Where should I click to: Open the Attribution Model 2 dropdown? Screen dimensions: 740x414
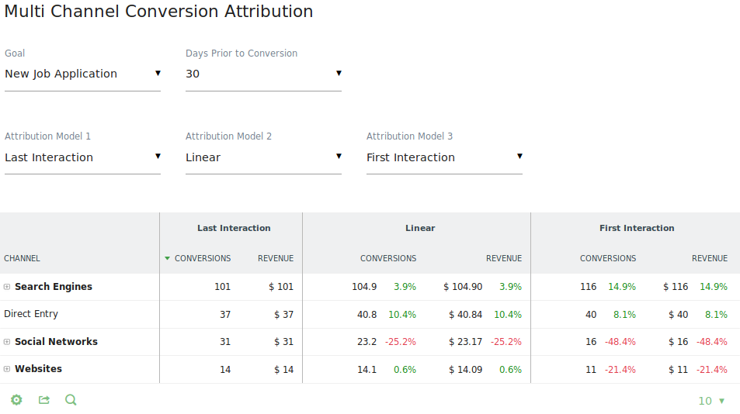pyautogui.click(x=263, y=157)
